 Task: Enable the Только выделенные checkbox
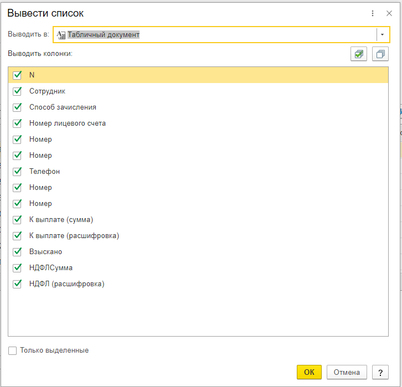click(x=12, y=350)
